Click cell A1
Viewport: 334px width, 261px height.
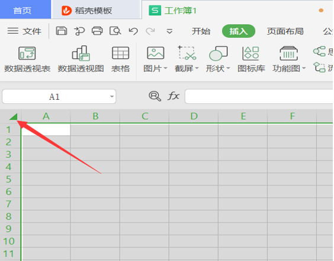[46, 129]
